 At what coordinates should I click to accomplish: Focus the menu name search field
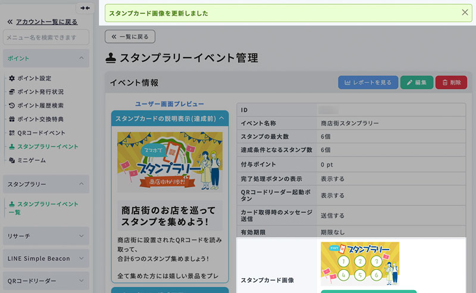pyautogui.click(x=46, y=38)
